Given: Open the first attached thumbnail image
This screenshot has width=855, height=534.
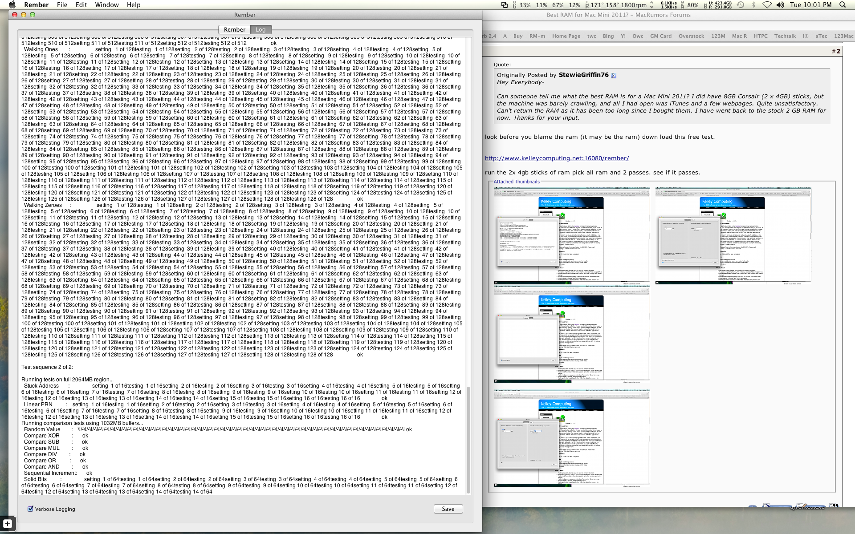Looking at the screenshot, I should (x=572, y=235).
